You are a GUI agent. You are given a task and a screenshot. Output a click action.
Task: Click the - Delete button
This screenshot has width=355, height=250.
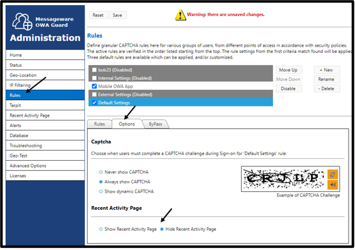(326, 89)
